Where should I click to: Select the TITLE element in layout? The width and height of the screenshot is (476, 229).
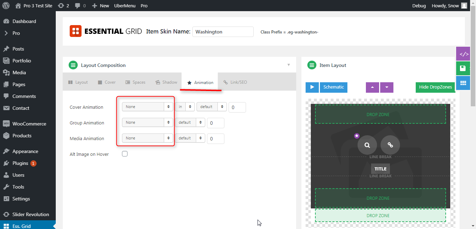click(381, 169)
